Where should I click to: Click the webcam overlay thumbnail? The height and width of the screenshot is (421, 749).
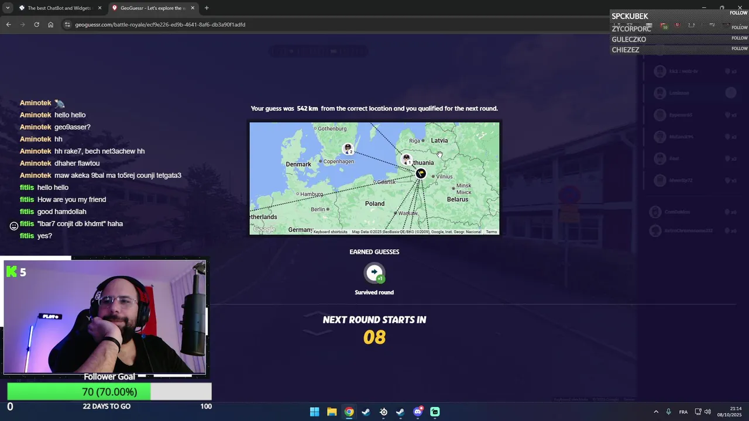coord(105,316)
